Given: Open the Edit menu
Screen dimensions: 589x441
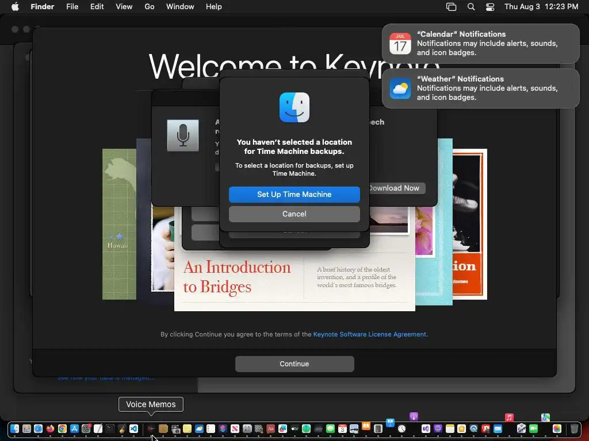Looking at the screenshot, I should (97, 7).
